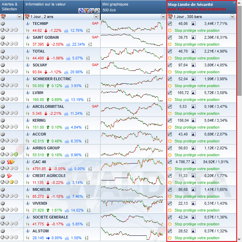The width and height of the screenshot is (242, 242).
Task: Toggle the grey alert circle for TECHNIP
Action: click(3, 24)
